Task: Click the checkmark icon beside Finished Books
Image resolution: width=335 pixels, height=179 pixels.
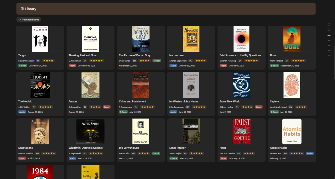Action: pos(20,20)
